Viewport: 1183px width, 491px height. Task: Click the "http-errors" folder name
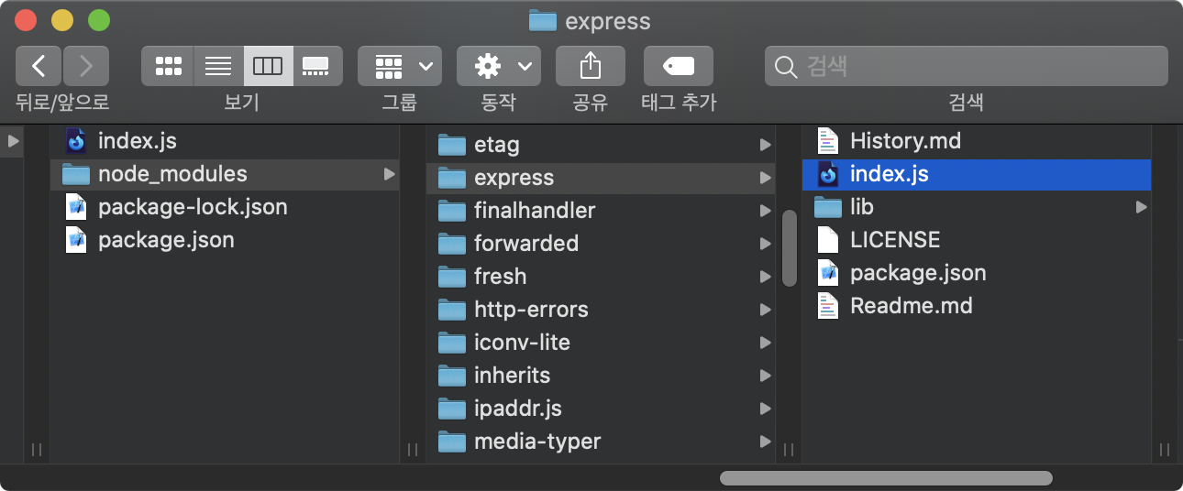pyautogui.click(x=531, y=310)
